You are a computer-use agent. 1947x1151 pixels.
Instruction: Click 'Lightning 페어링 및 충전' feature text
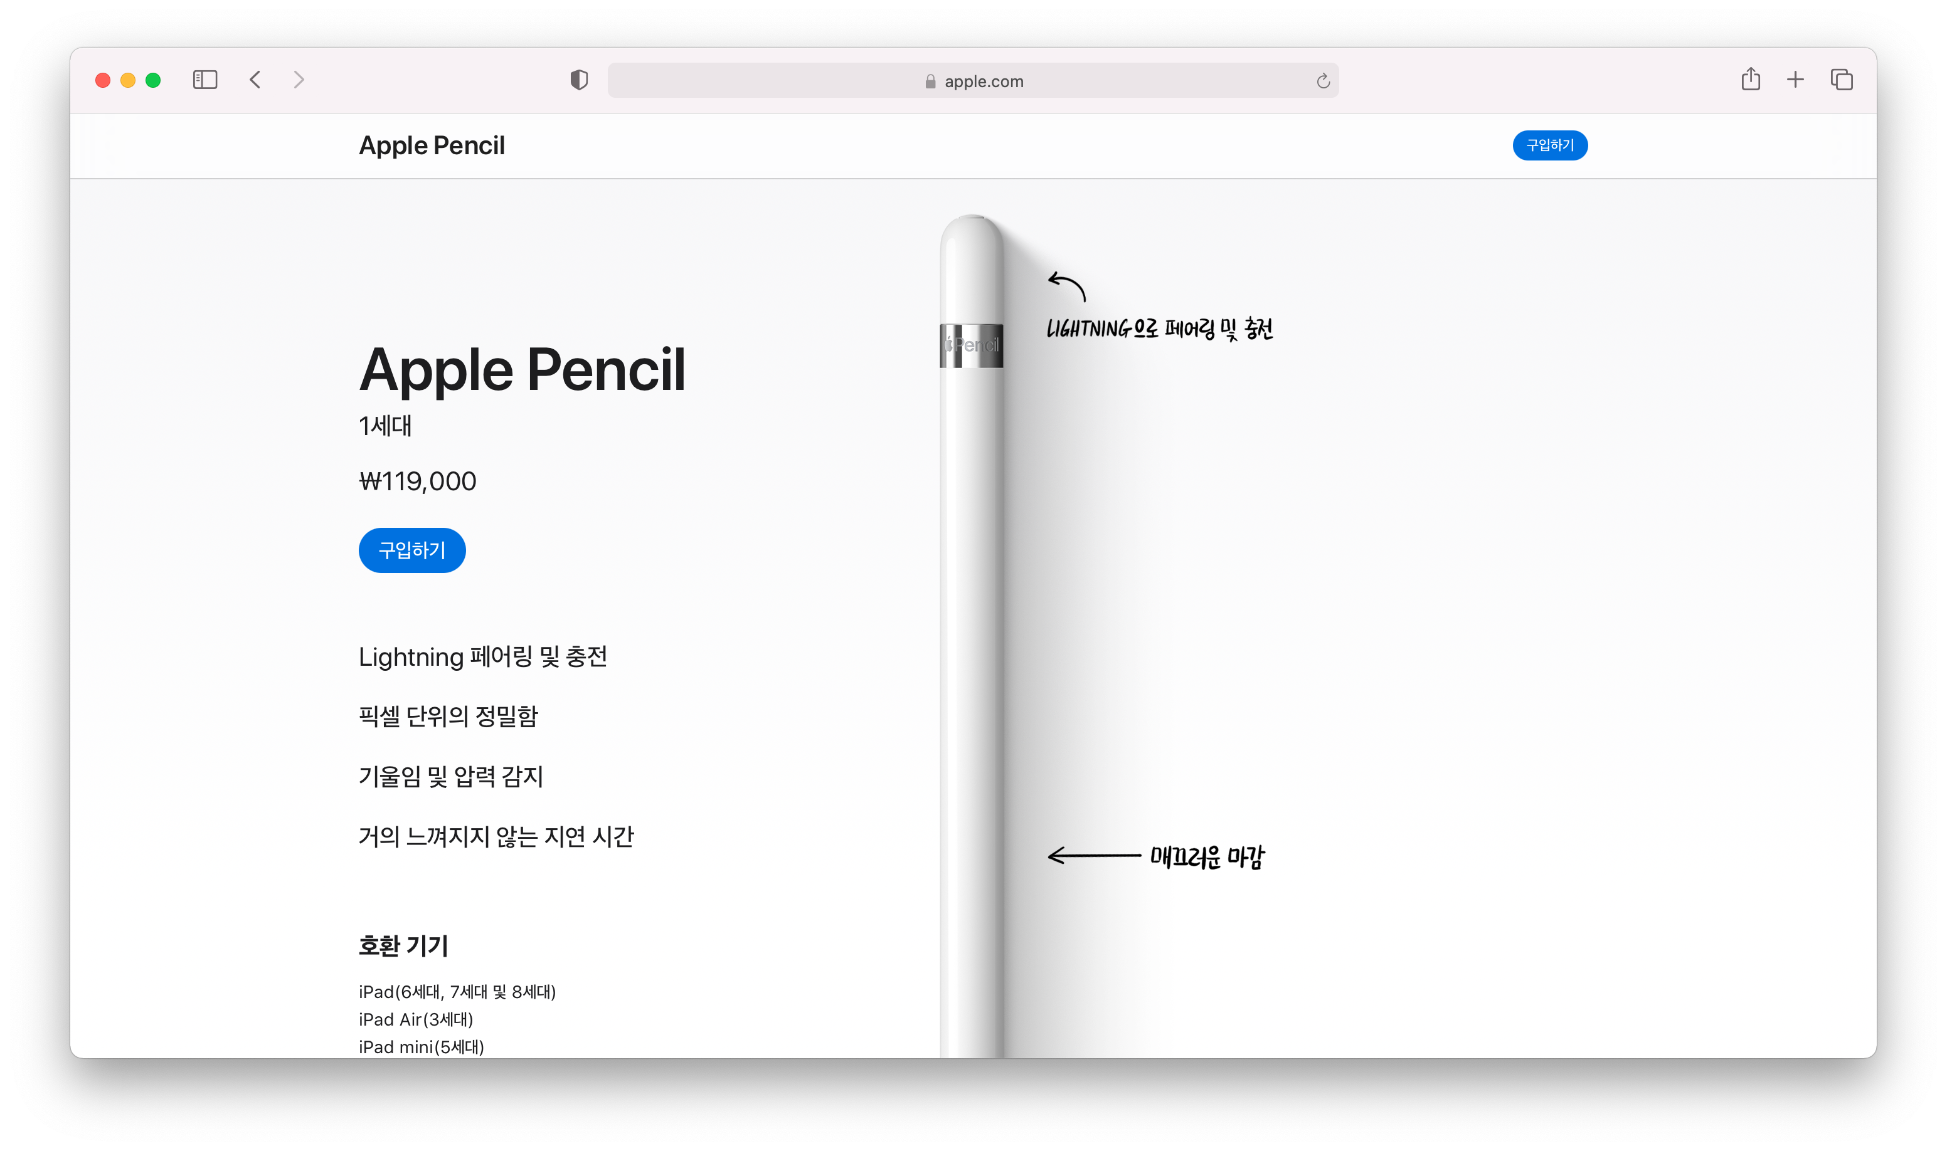pyautogui.click(x=483, y=657)
